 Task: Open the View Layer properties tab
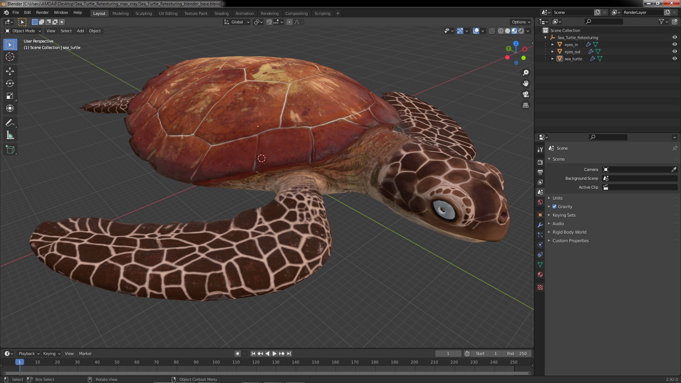pyautogui.click(x=540, y=182)
